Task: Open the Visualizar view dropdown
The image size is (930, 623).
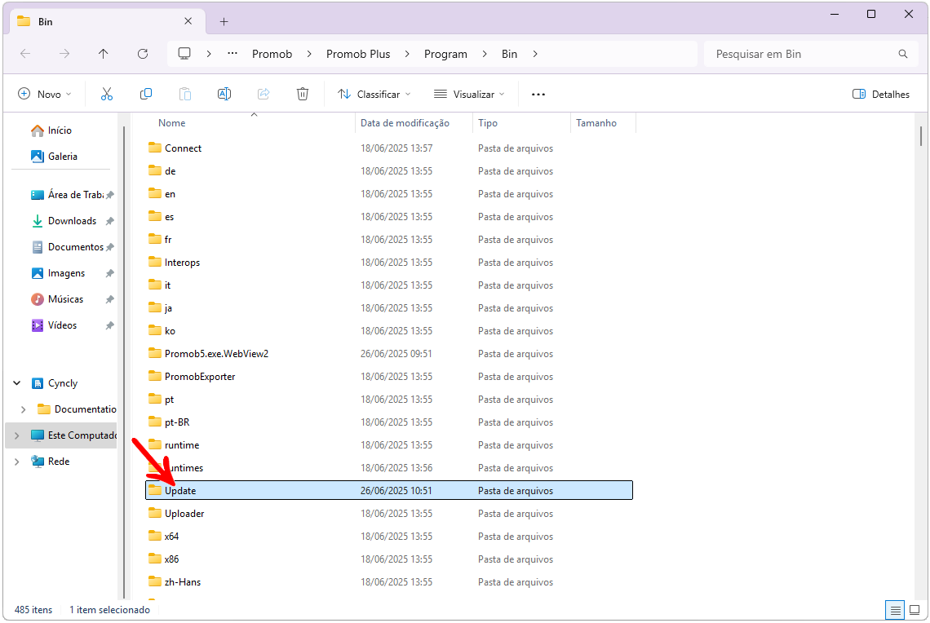Action: 469,95
